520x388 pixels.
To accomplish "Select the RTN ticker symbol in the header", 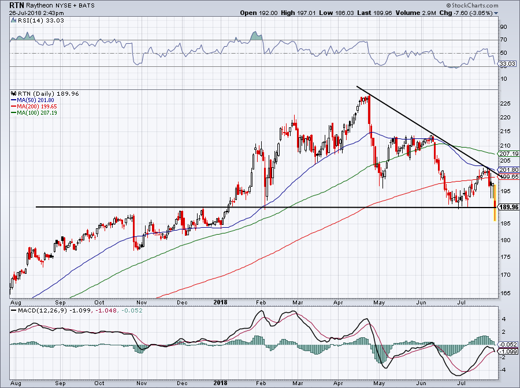I will [x=17, y=5].
